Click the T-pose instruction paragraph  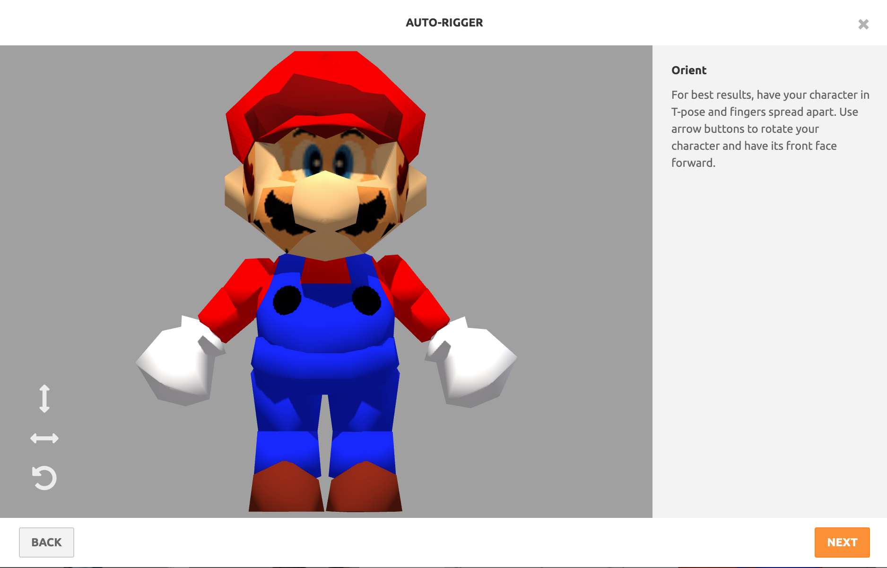770,129
